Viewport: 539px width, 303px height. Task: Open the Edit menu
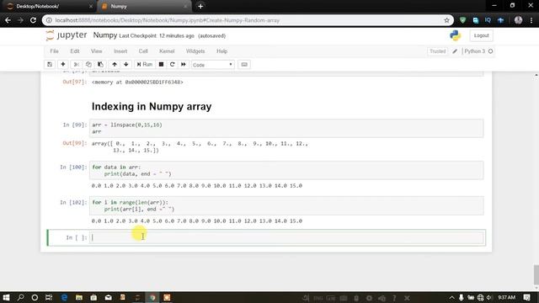[75, 51]
